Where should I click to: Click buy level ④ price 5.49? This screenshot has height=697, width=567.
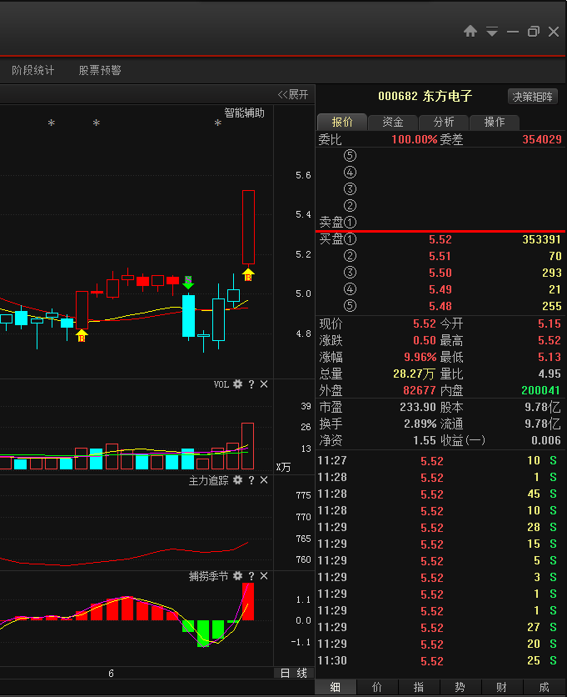[x=440, y=290]
